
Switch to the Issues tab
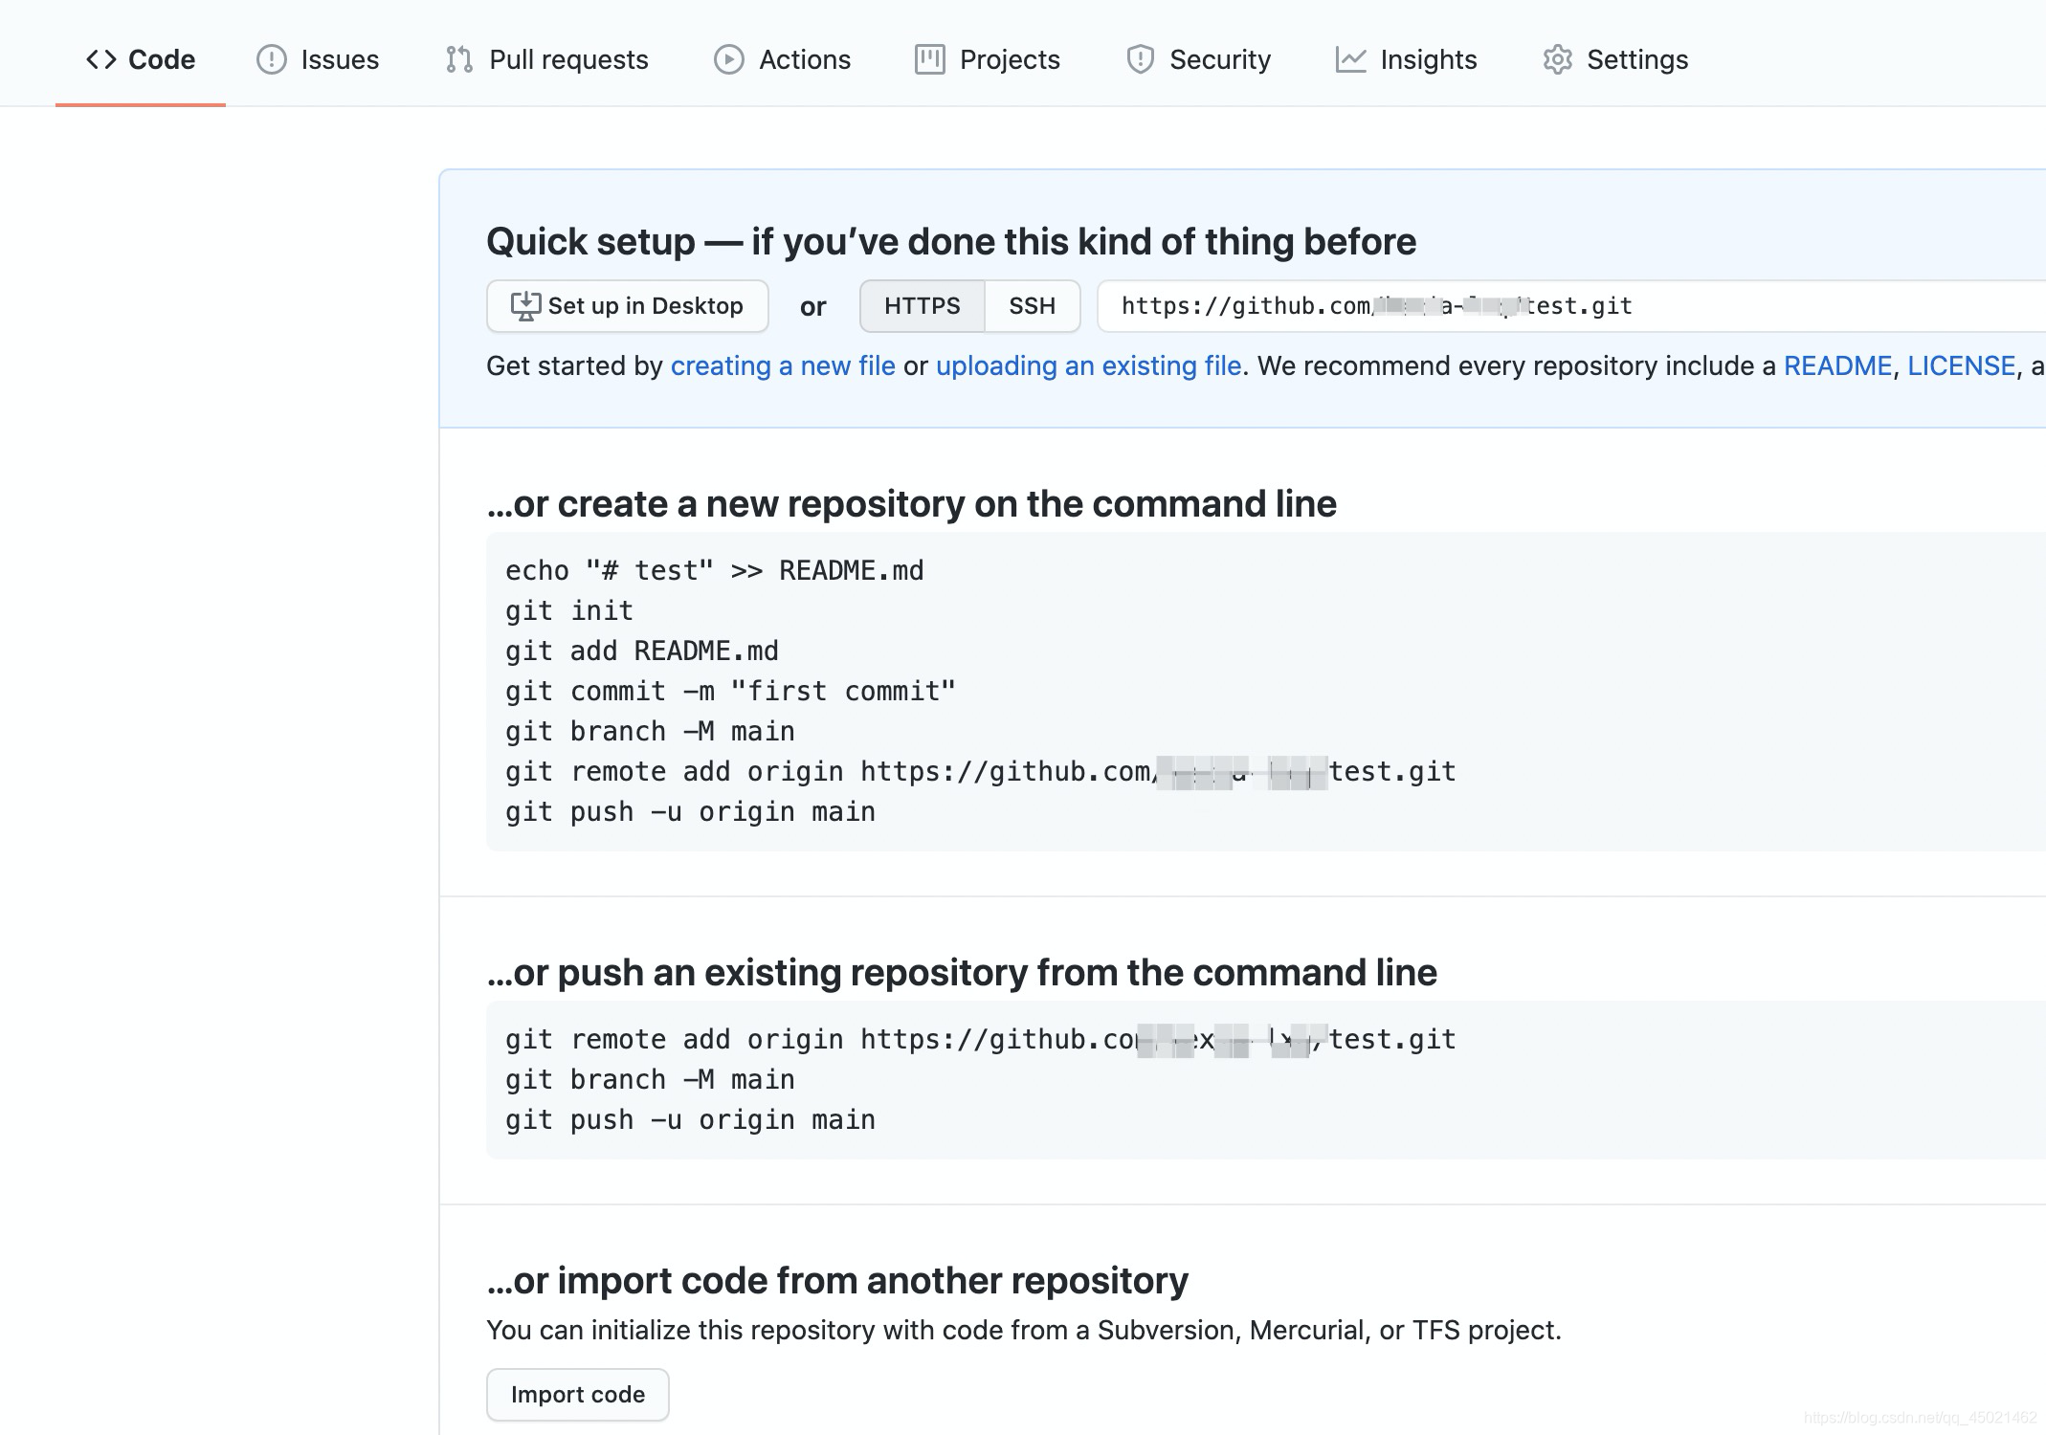click(318, 59)
